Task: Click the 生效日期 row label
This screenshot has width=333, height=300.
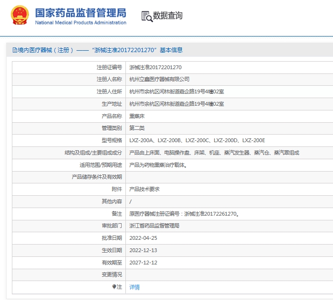Action: pos(112,250)
